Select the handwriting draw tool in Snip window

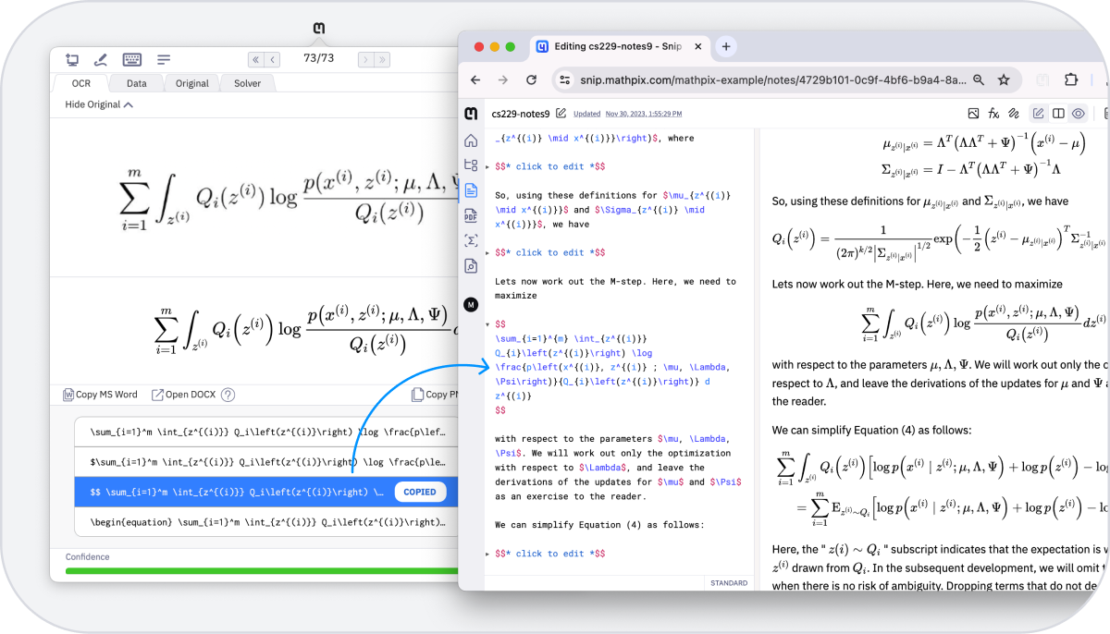[101, 59]
